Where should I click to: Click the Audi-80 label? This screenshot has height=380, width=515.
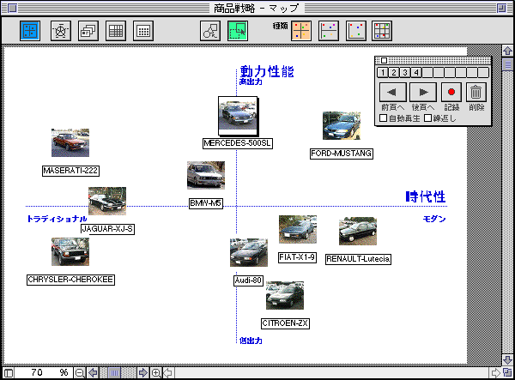[x=248, y=280]
